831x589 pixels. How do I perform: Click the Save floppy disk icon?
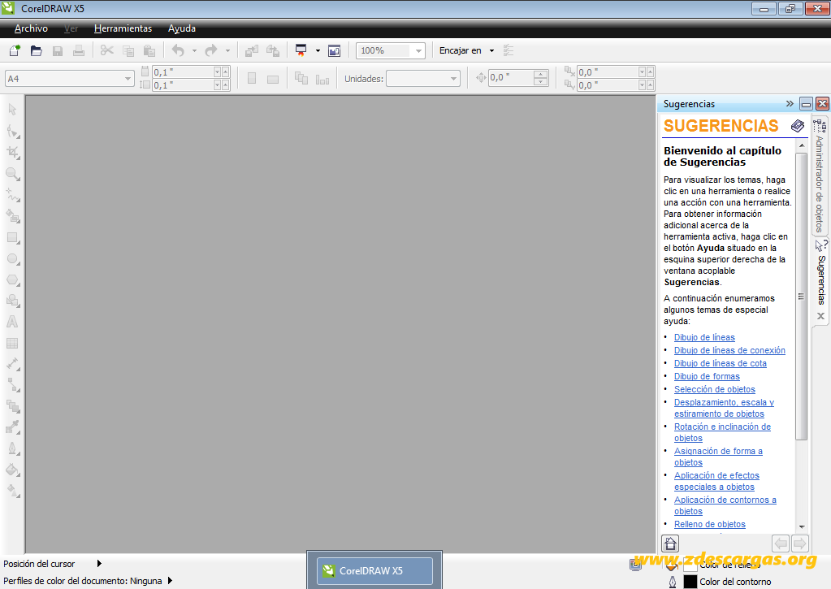pyautogui.click(x=57, y=51)
